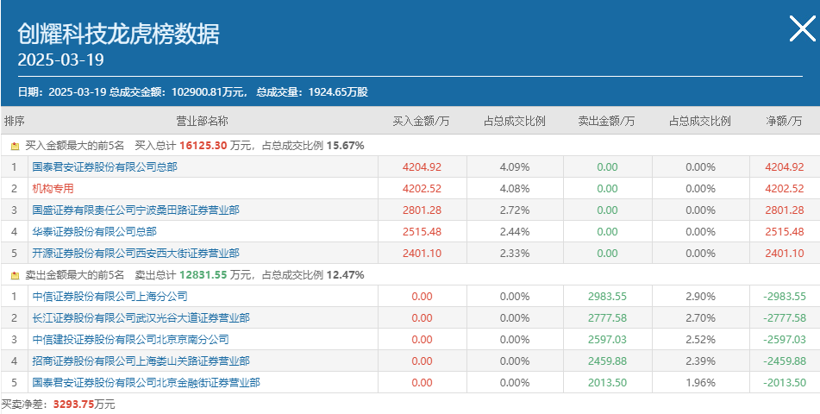This screenshot has height=414, width=820.
Task: Close the 创耀科技龙虎榜数据 dialog
Action: tap(802, 28)
